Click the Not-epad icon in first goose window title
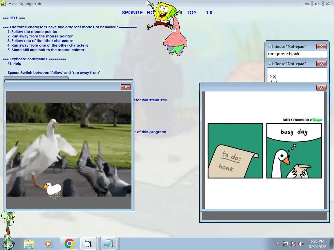Screen dimensions: 334x250 coord(270,46)
